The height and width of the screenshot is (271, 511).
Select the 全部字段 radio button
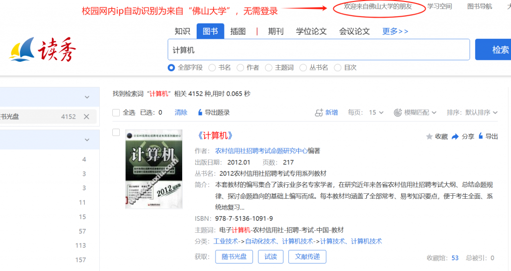(x=171, y=68)
